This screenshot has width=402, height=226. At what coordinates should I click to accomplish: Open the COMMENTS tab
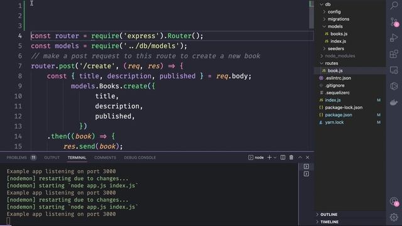[x=105, y=158]
